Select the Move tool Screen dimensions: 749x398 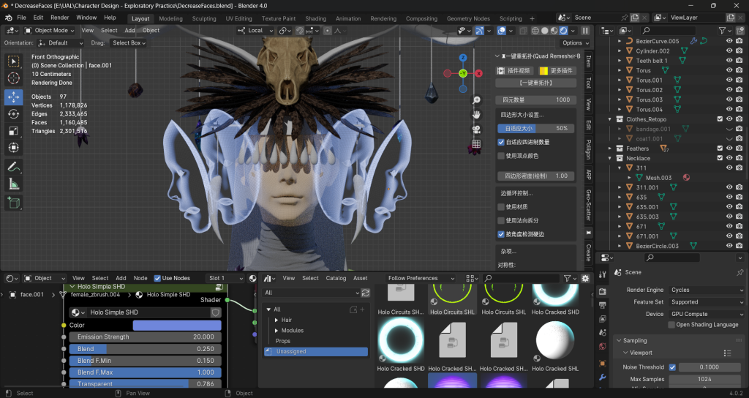click(13, 97)
